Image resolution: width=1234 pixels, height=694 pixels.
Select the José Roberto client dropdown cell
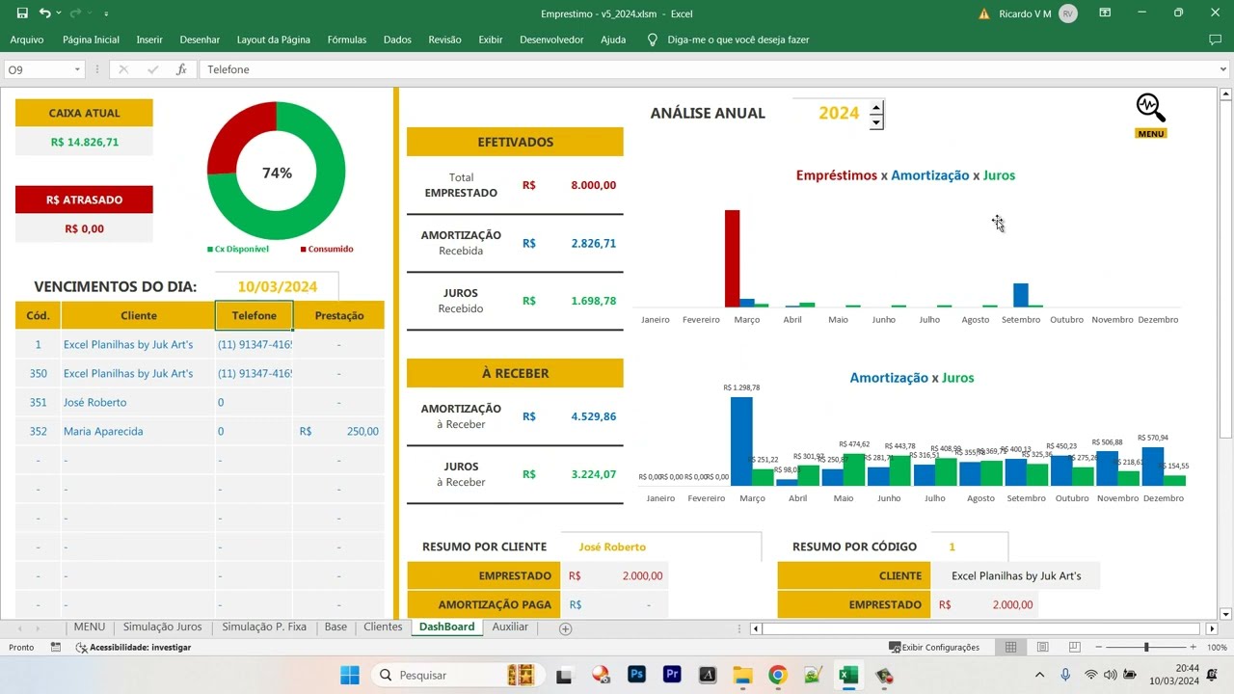coord(660,547)
